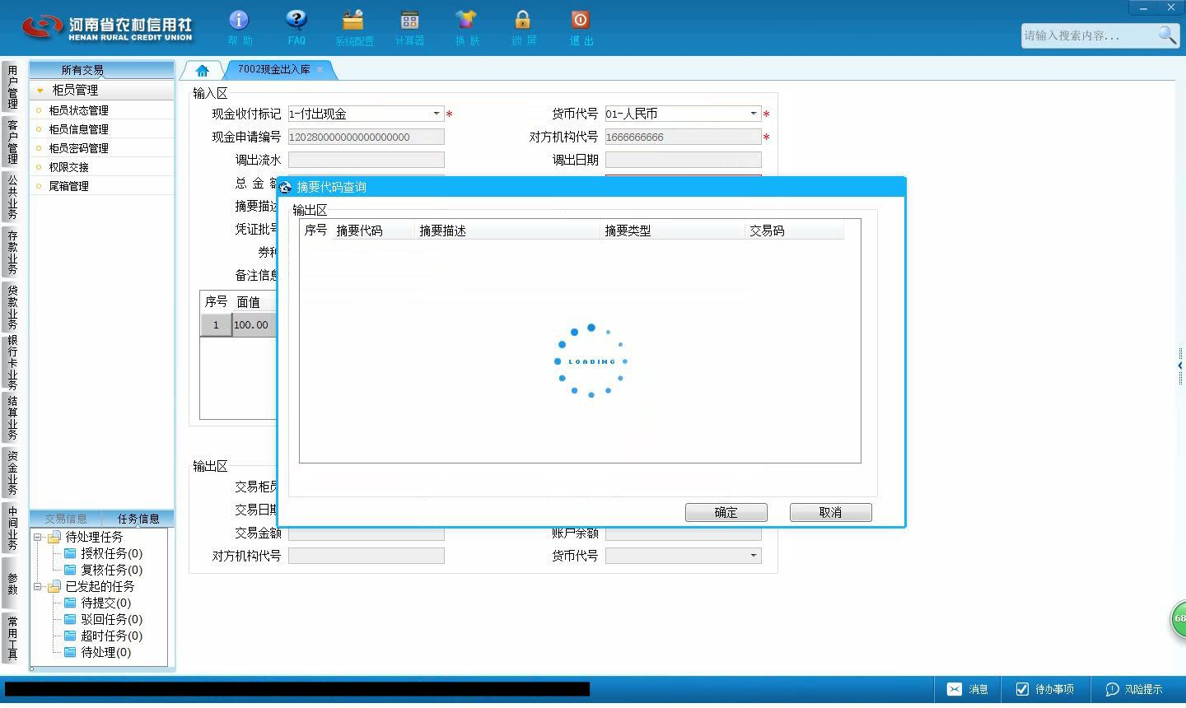1186x708 pixels.
Task: Click the output-area 对方机构代号 field
Action: 366,556
